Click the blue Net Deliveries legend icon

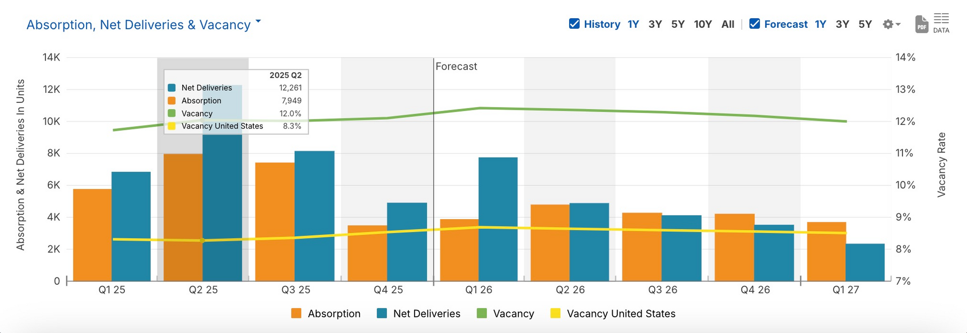(x=382, y=313)
